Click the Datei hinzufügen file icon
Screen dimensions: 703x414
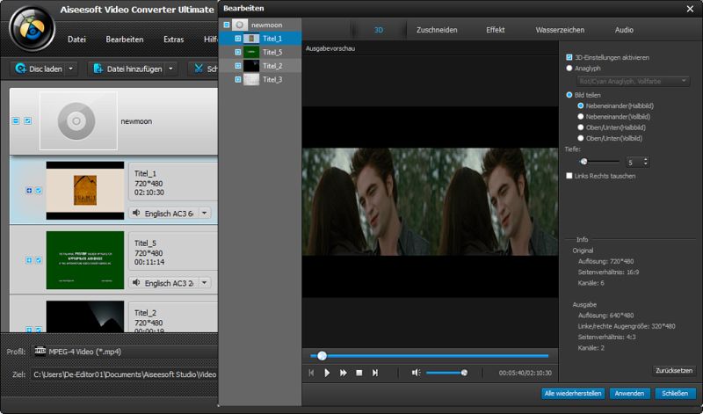[98, 69]
